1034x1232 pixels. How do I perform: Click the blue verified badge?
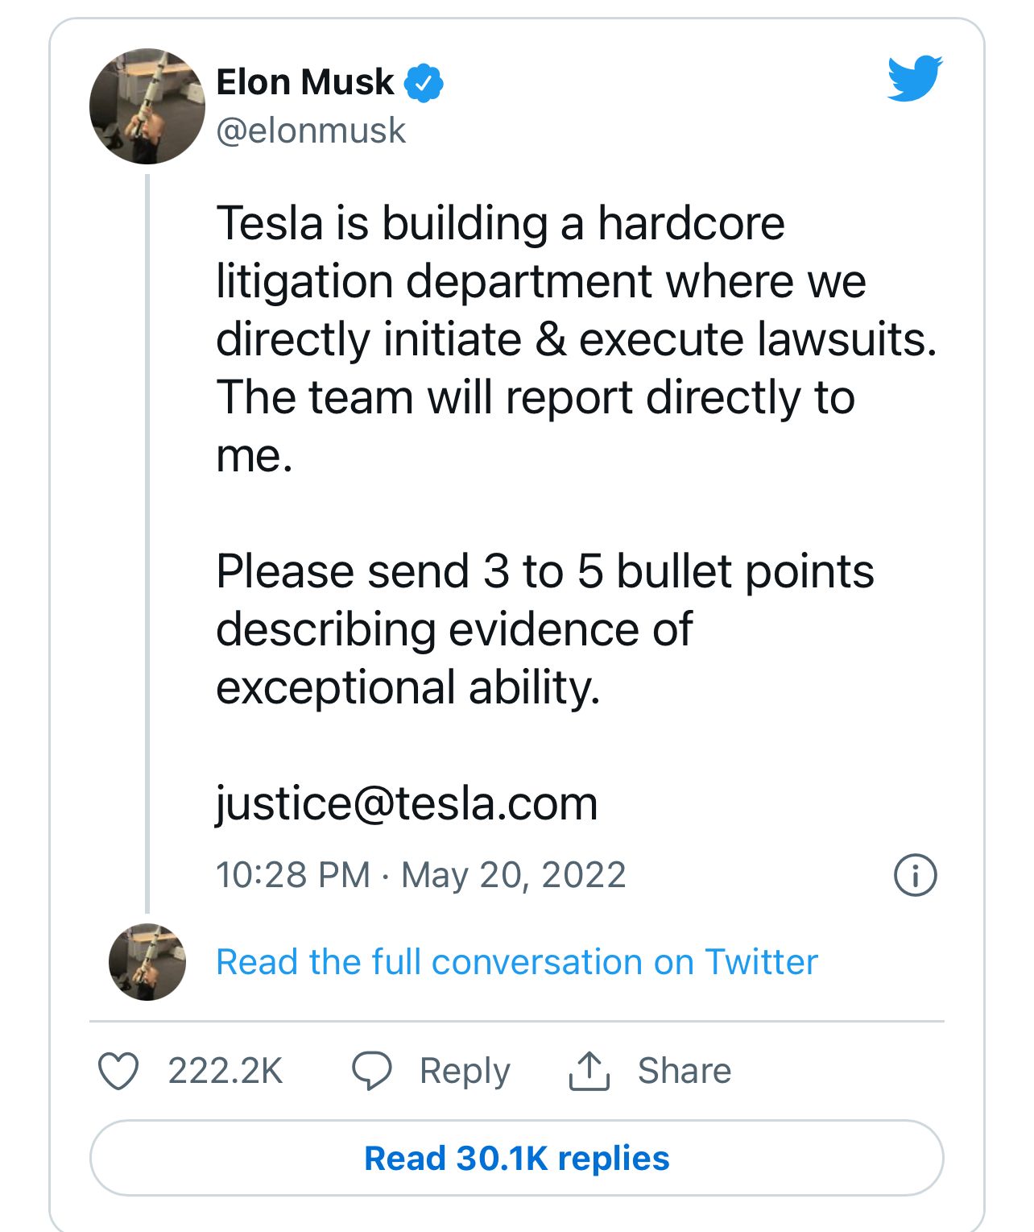(x=424, y=82)
